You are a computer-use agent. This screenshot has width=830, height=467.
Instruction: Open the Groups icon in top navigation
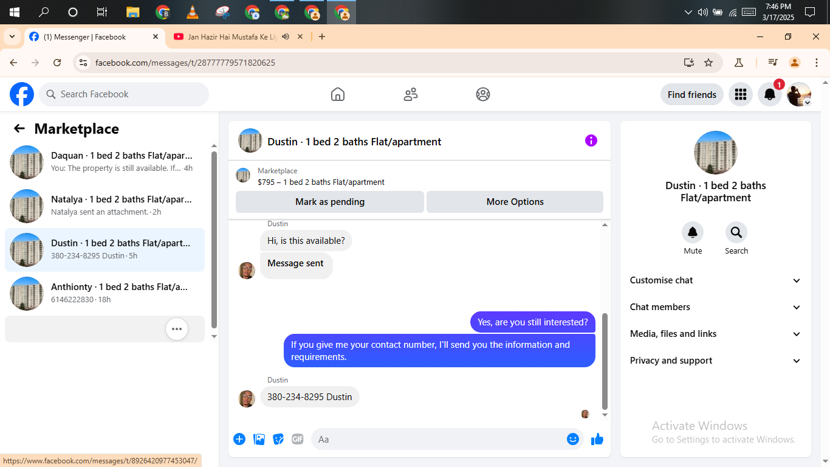[483, 94]
